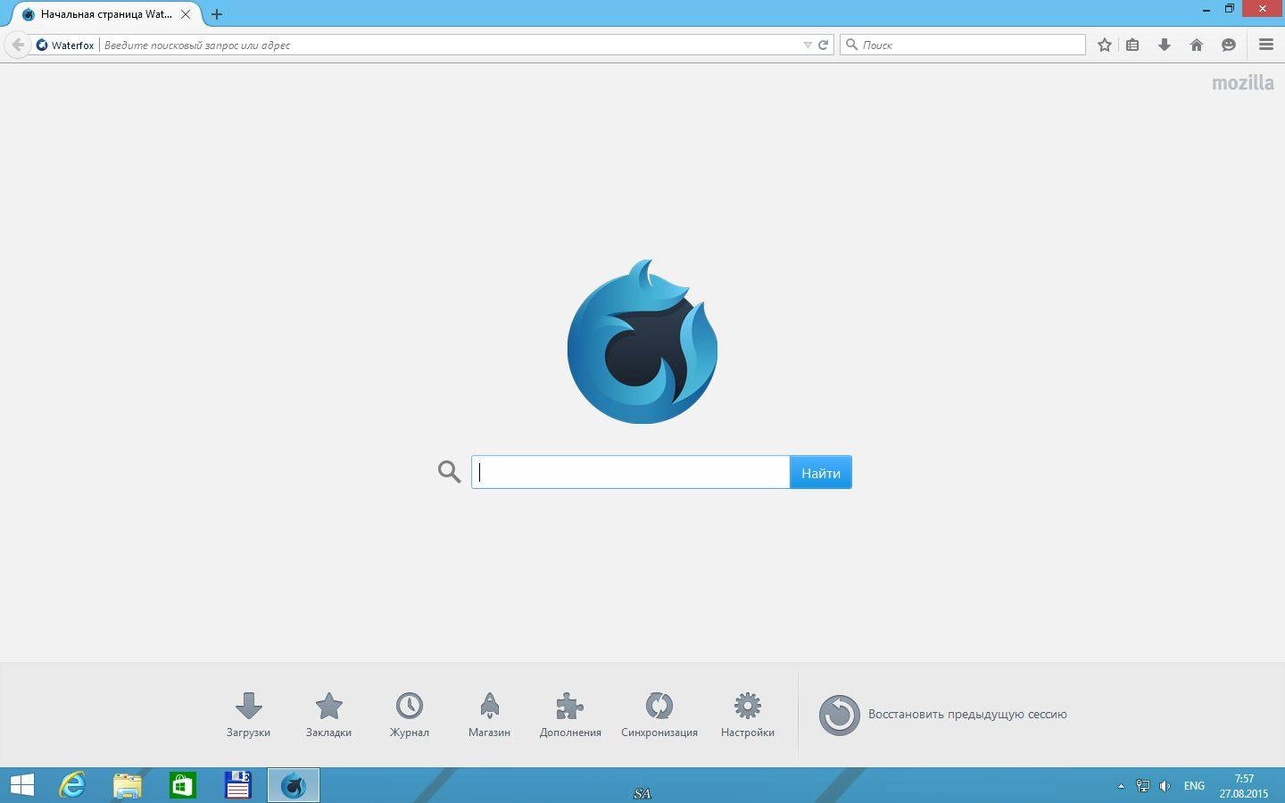Bookmark this page with star icon
This screenshot has height=803, width=1285.
(1105, 45)
